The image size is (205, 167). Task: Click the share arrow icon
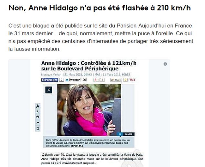[x=38, y=123]
